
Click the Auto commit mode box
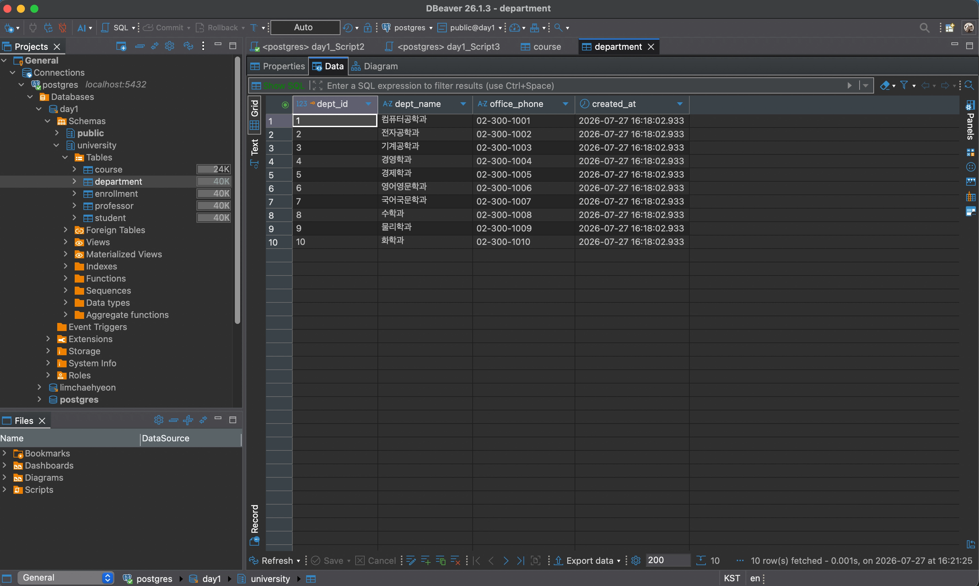[x=305, y=27]
